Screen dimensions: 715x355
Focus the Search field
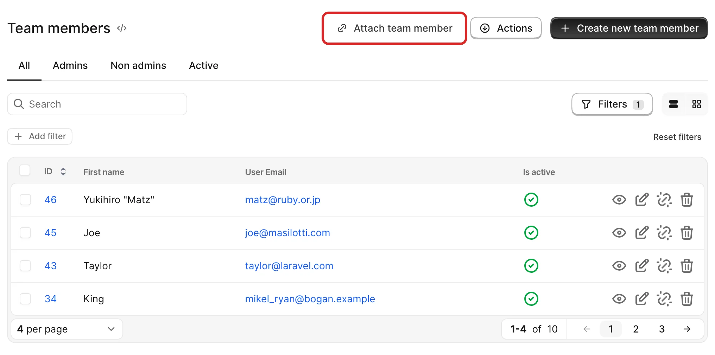tap(97, 104)
